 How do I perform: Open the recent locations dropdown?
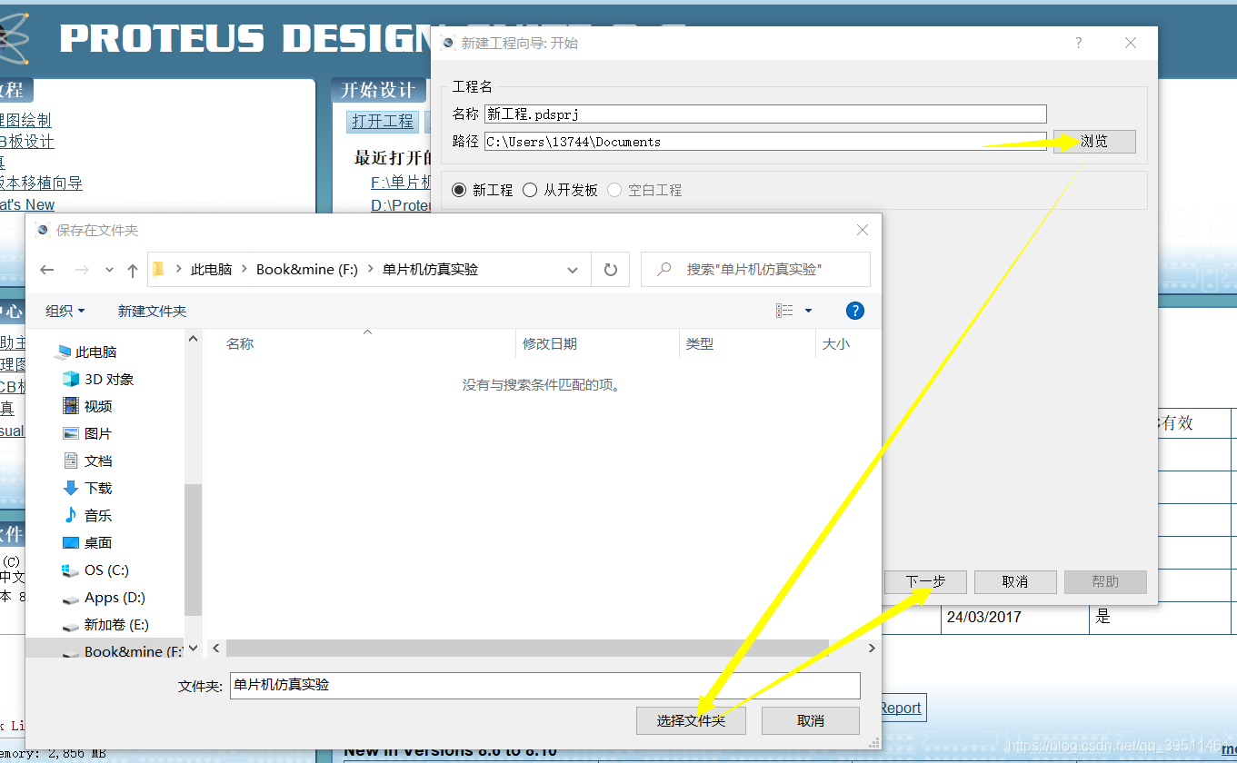pyautogui.click(x=109, y=270)
